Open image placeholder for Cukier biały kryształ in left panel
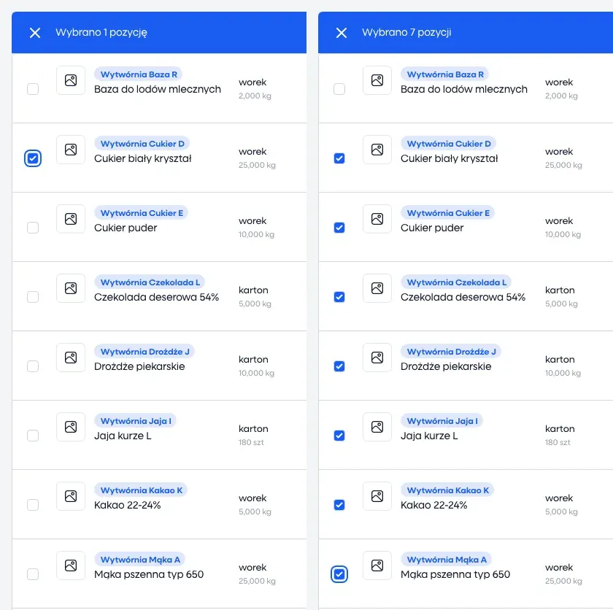613x610 pixels. point(71,150)
